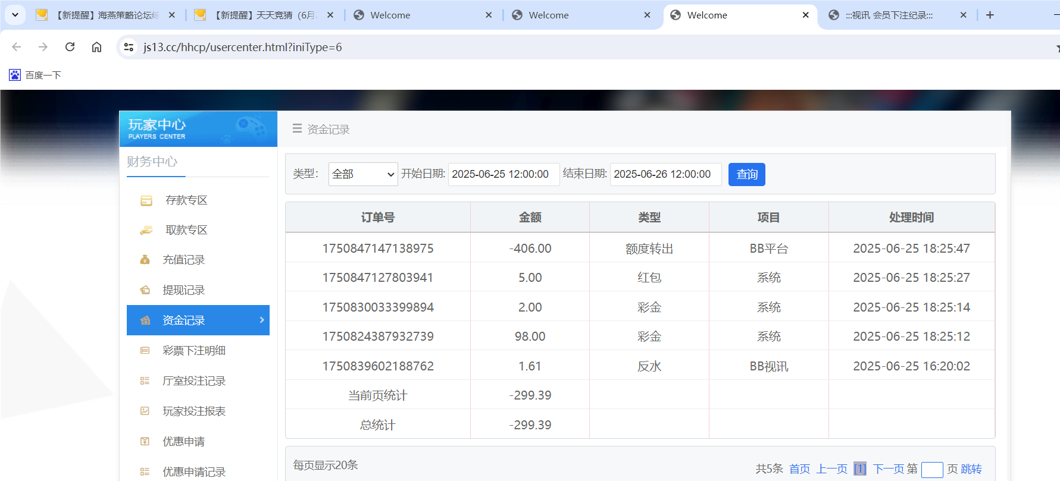The image size is (1060, 481).
Task: Click the 下一页 pagination link
Action: point(888,469)
